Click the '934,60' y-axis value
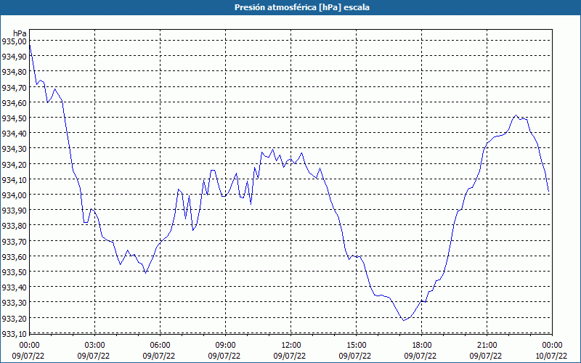This screenshot has height=363, width=581. pyautogui.click(x=14, y=103)
